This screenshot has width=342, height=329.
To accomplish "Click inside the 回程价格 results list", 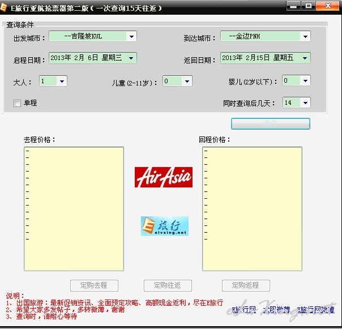I will pos(252,209).
